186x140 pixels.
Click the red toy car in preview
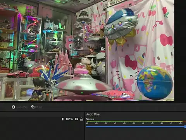tap(18, 74)
